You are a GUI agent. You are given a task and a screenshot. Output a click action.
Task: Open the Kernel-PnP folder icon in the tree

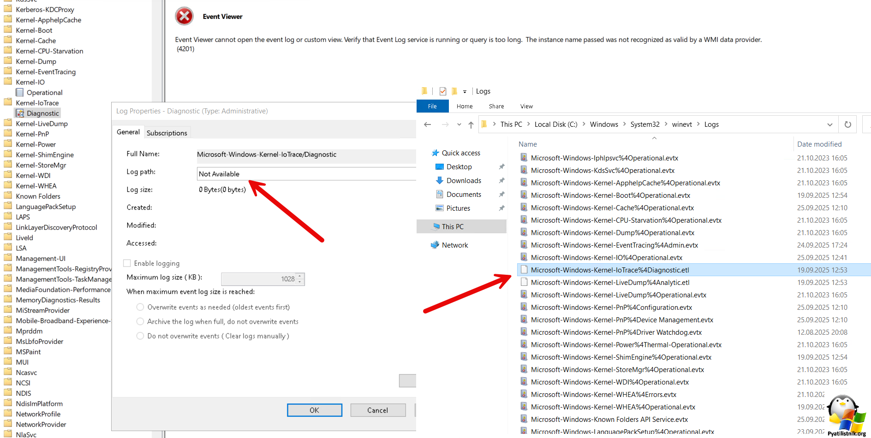pos(8,134)
